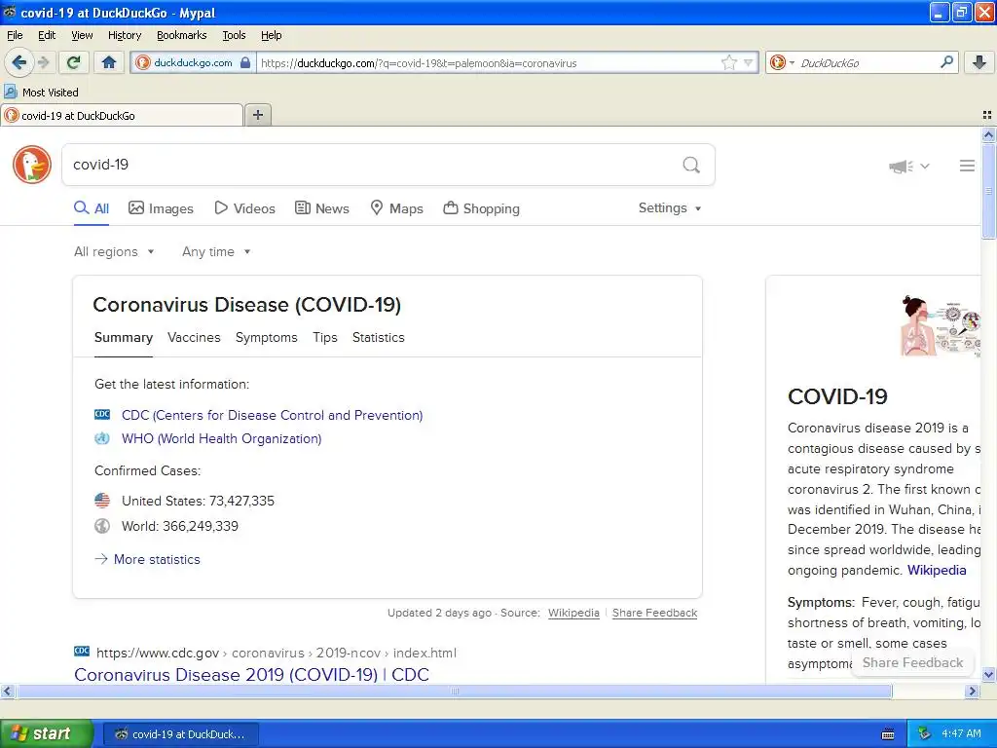997x748 pixels.
Task: Open the File menu
Action: (x=15, y=35)
